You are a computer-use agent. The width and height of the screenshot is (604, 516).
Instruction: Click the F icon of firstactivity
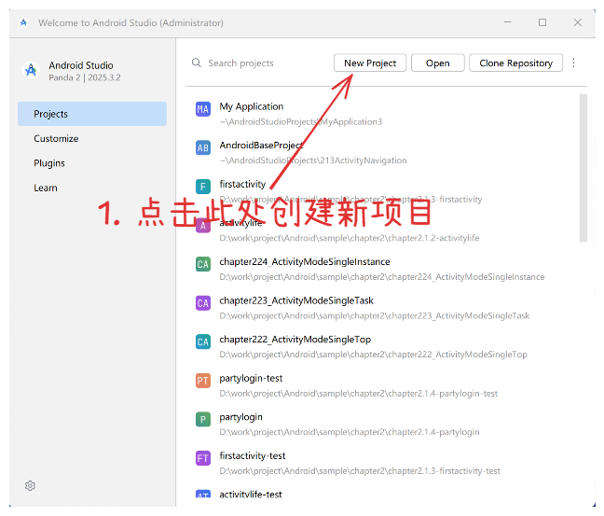pos(203,187)
